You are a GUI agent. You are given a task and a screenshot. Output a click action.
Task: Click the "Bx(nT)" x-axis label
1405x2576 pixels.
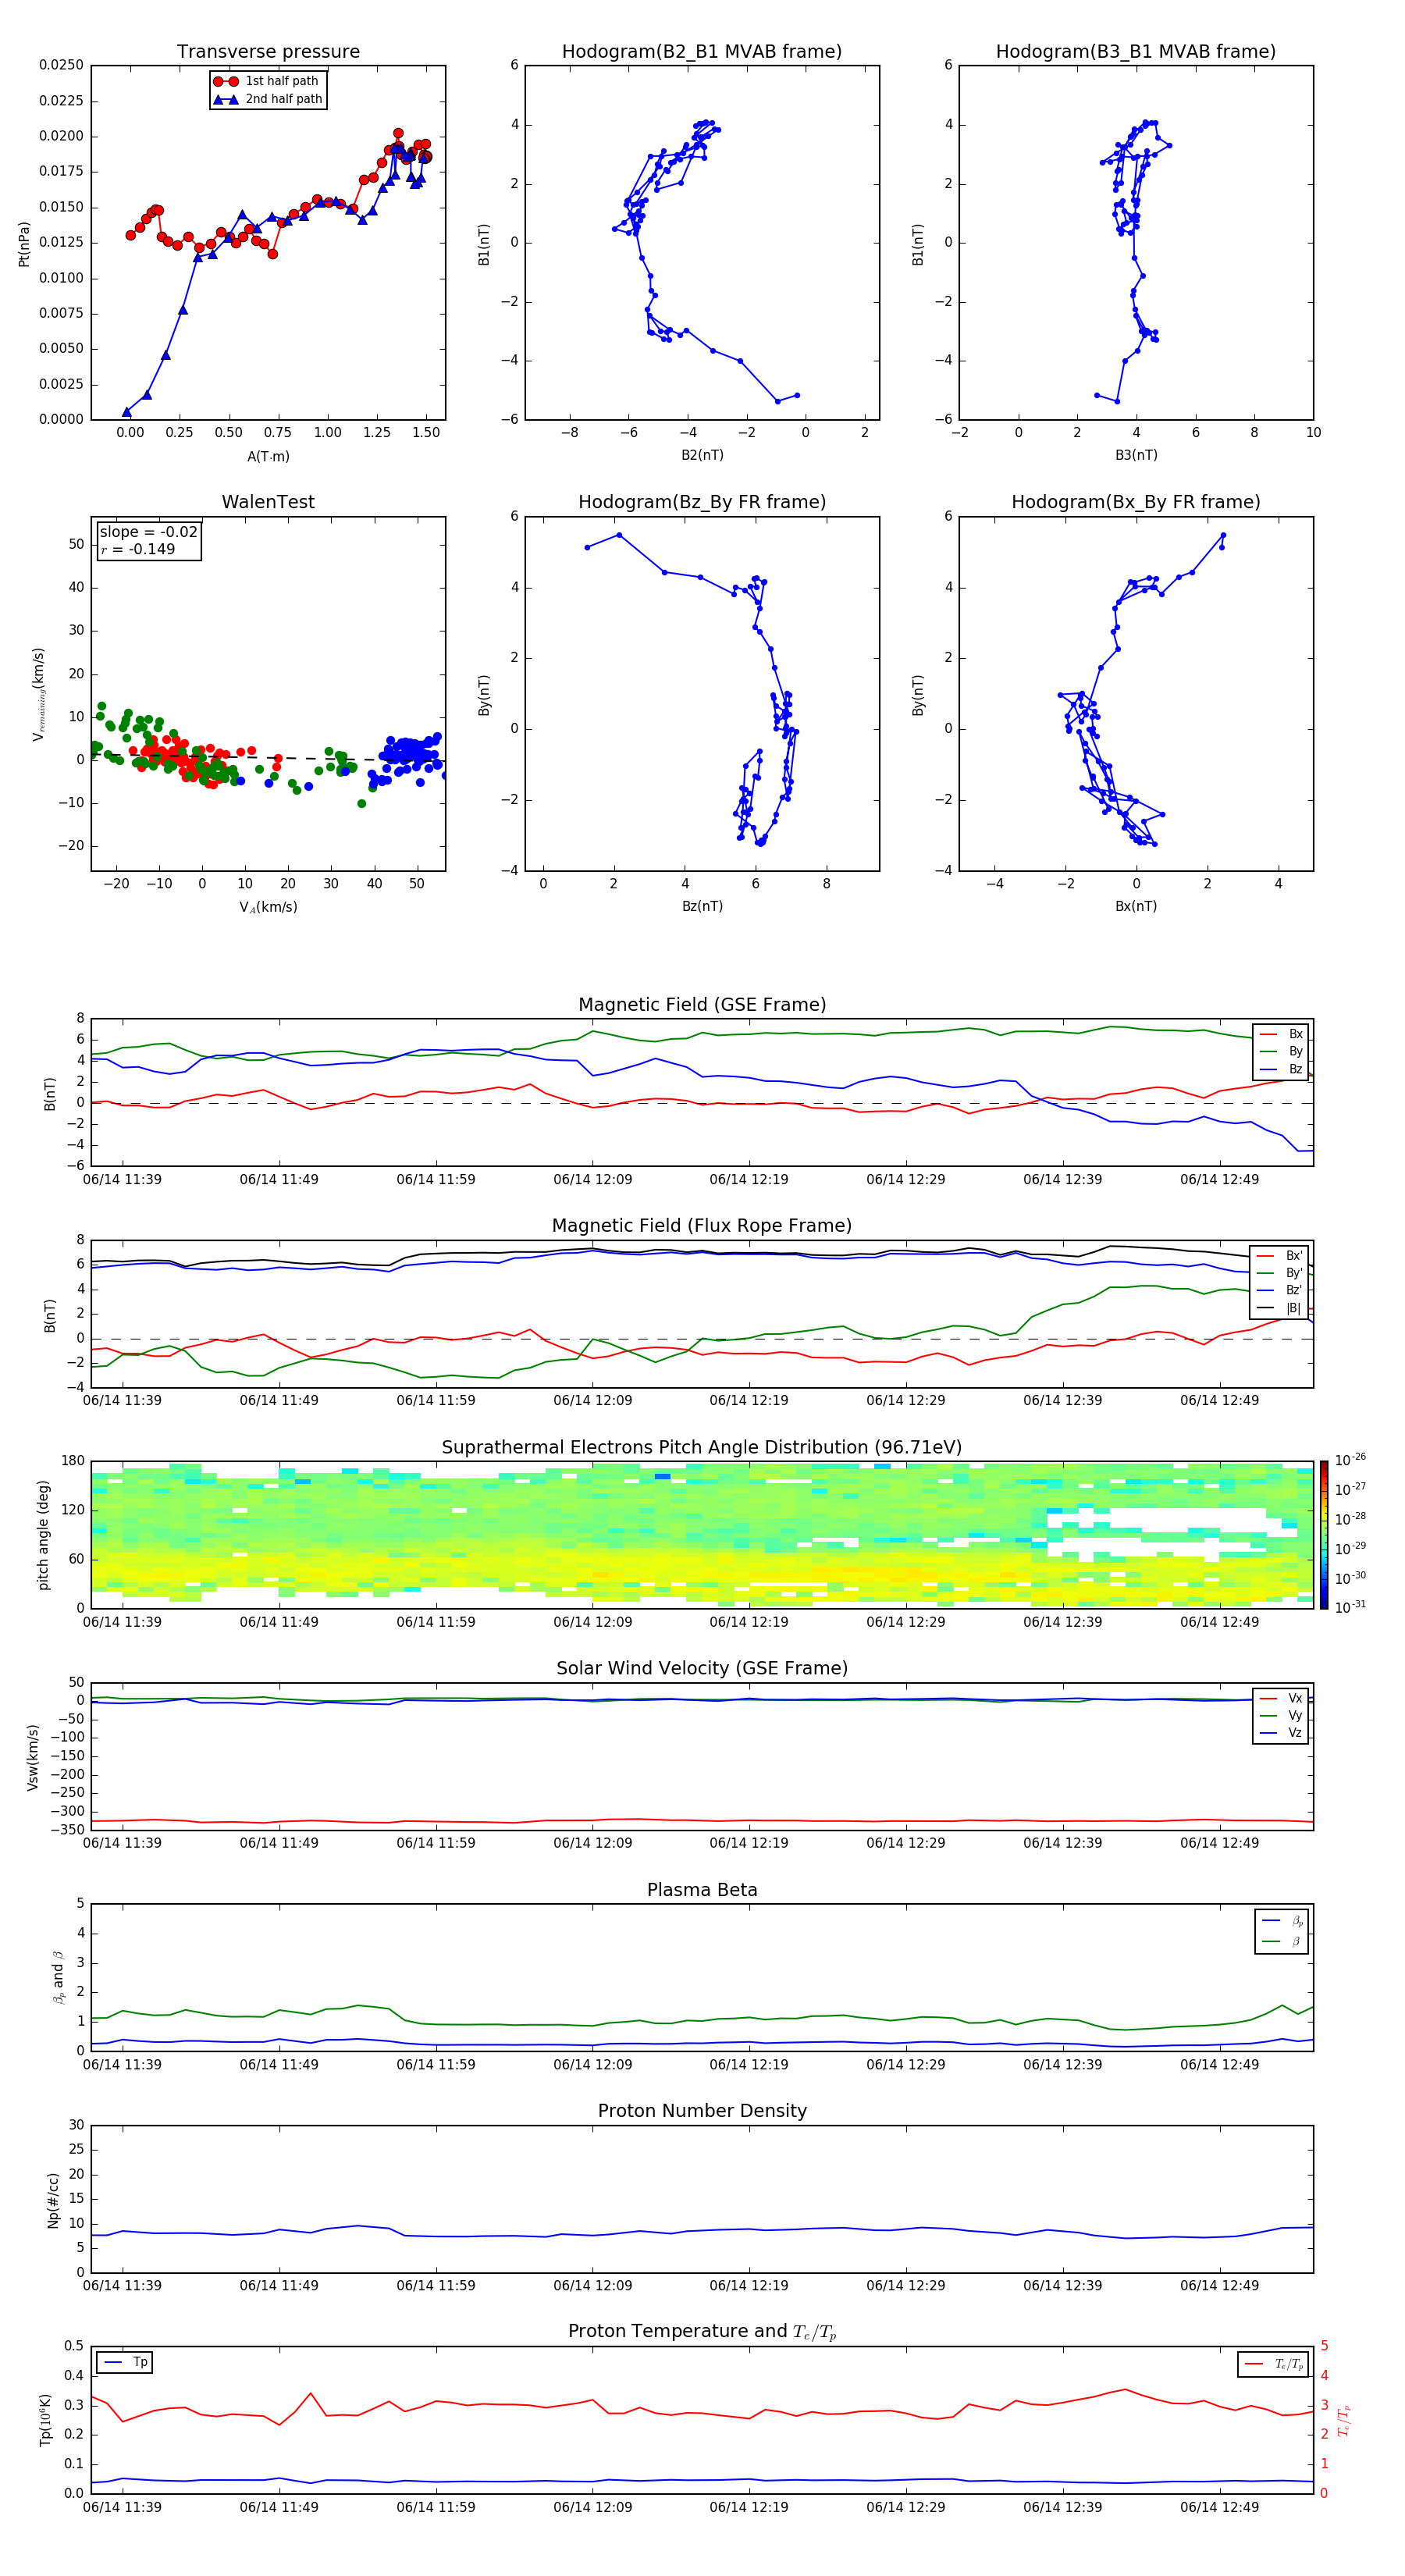1136,906
